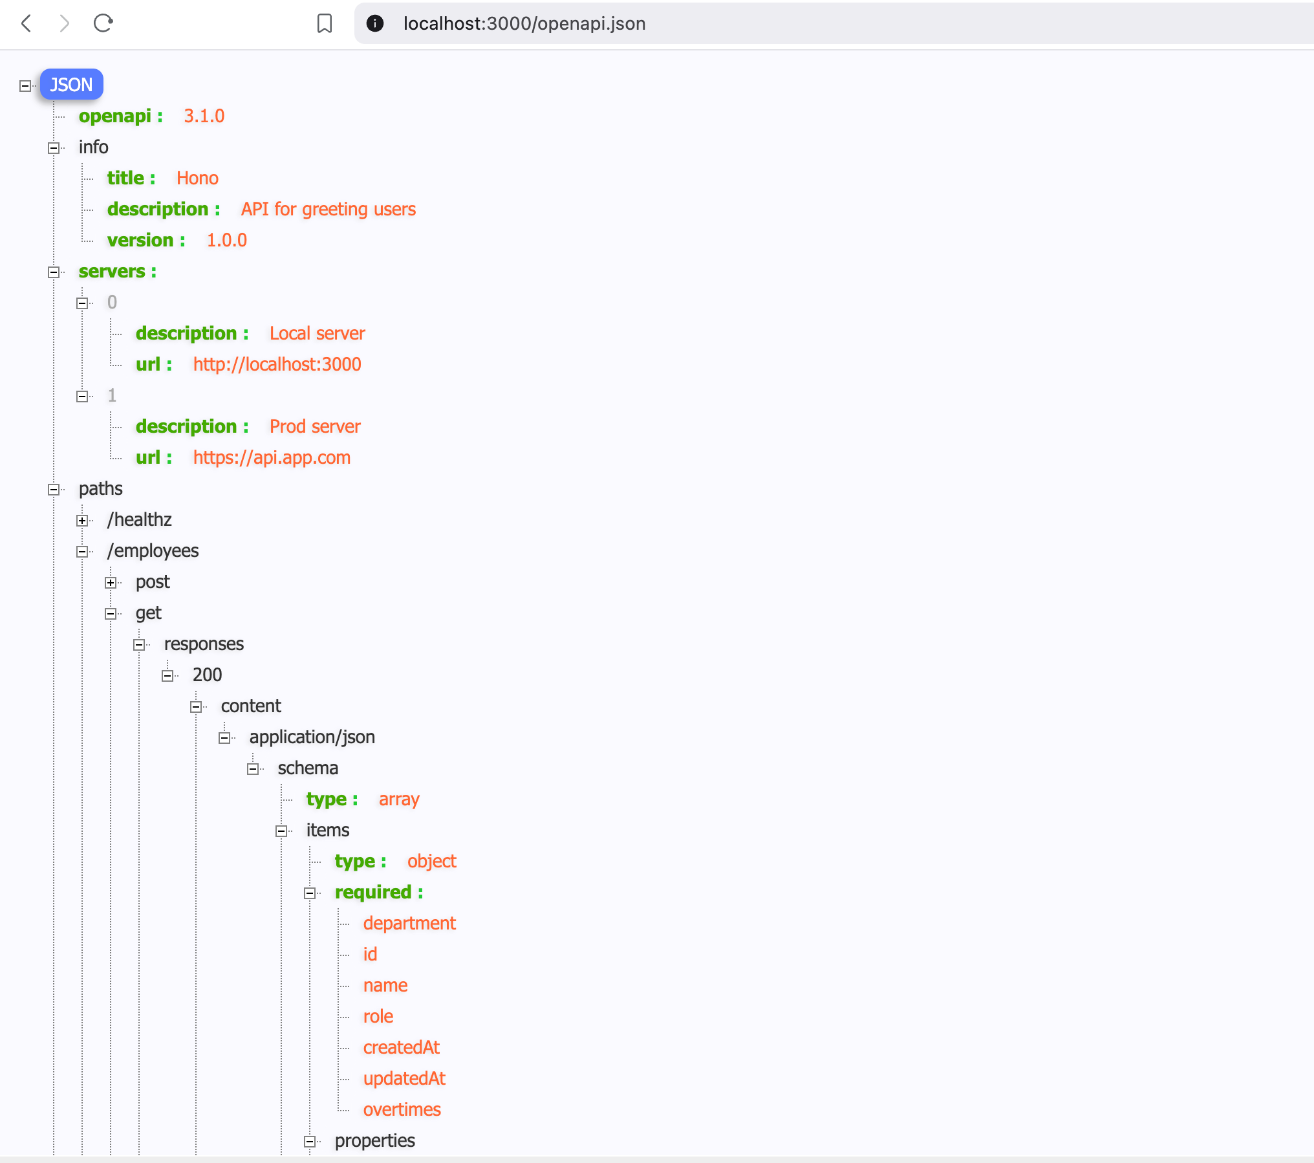The image size is (1314, 1163).
Task: Select the 'name' required entry
Action: click(385, 985)
